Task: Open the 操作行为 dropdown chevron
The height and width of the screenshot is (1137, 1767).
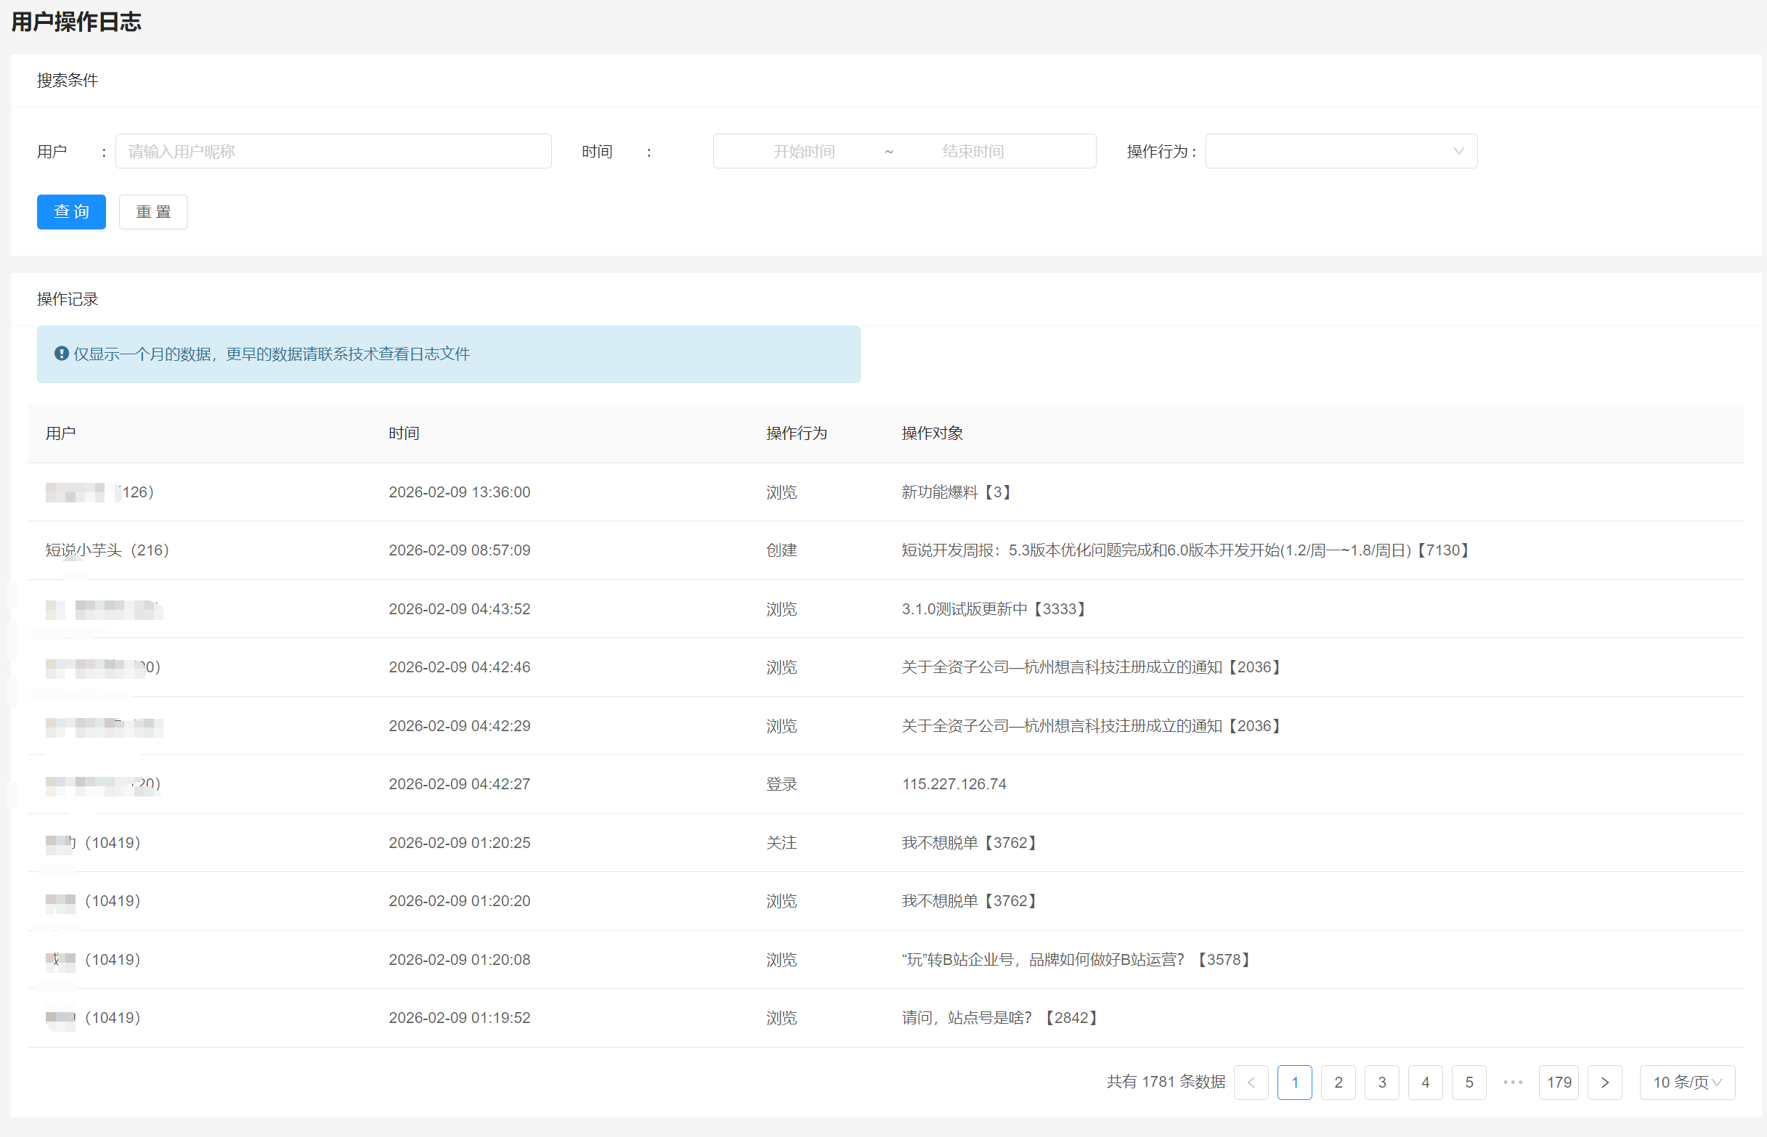Action: (x=1458, y=151)
